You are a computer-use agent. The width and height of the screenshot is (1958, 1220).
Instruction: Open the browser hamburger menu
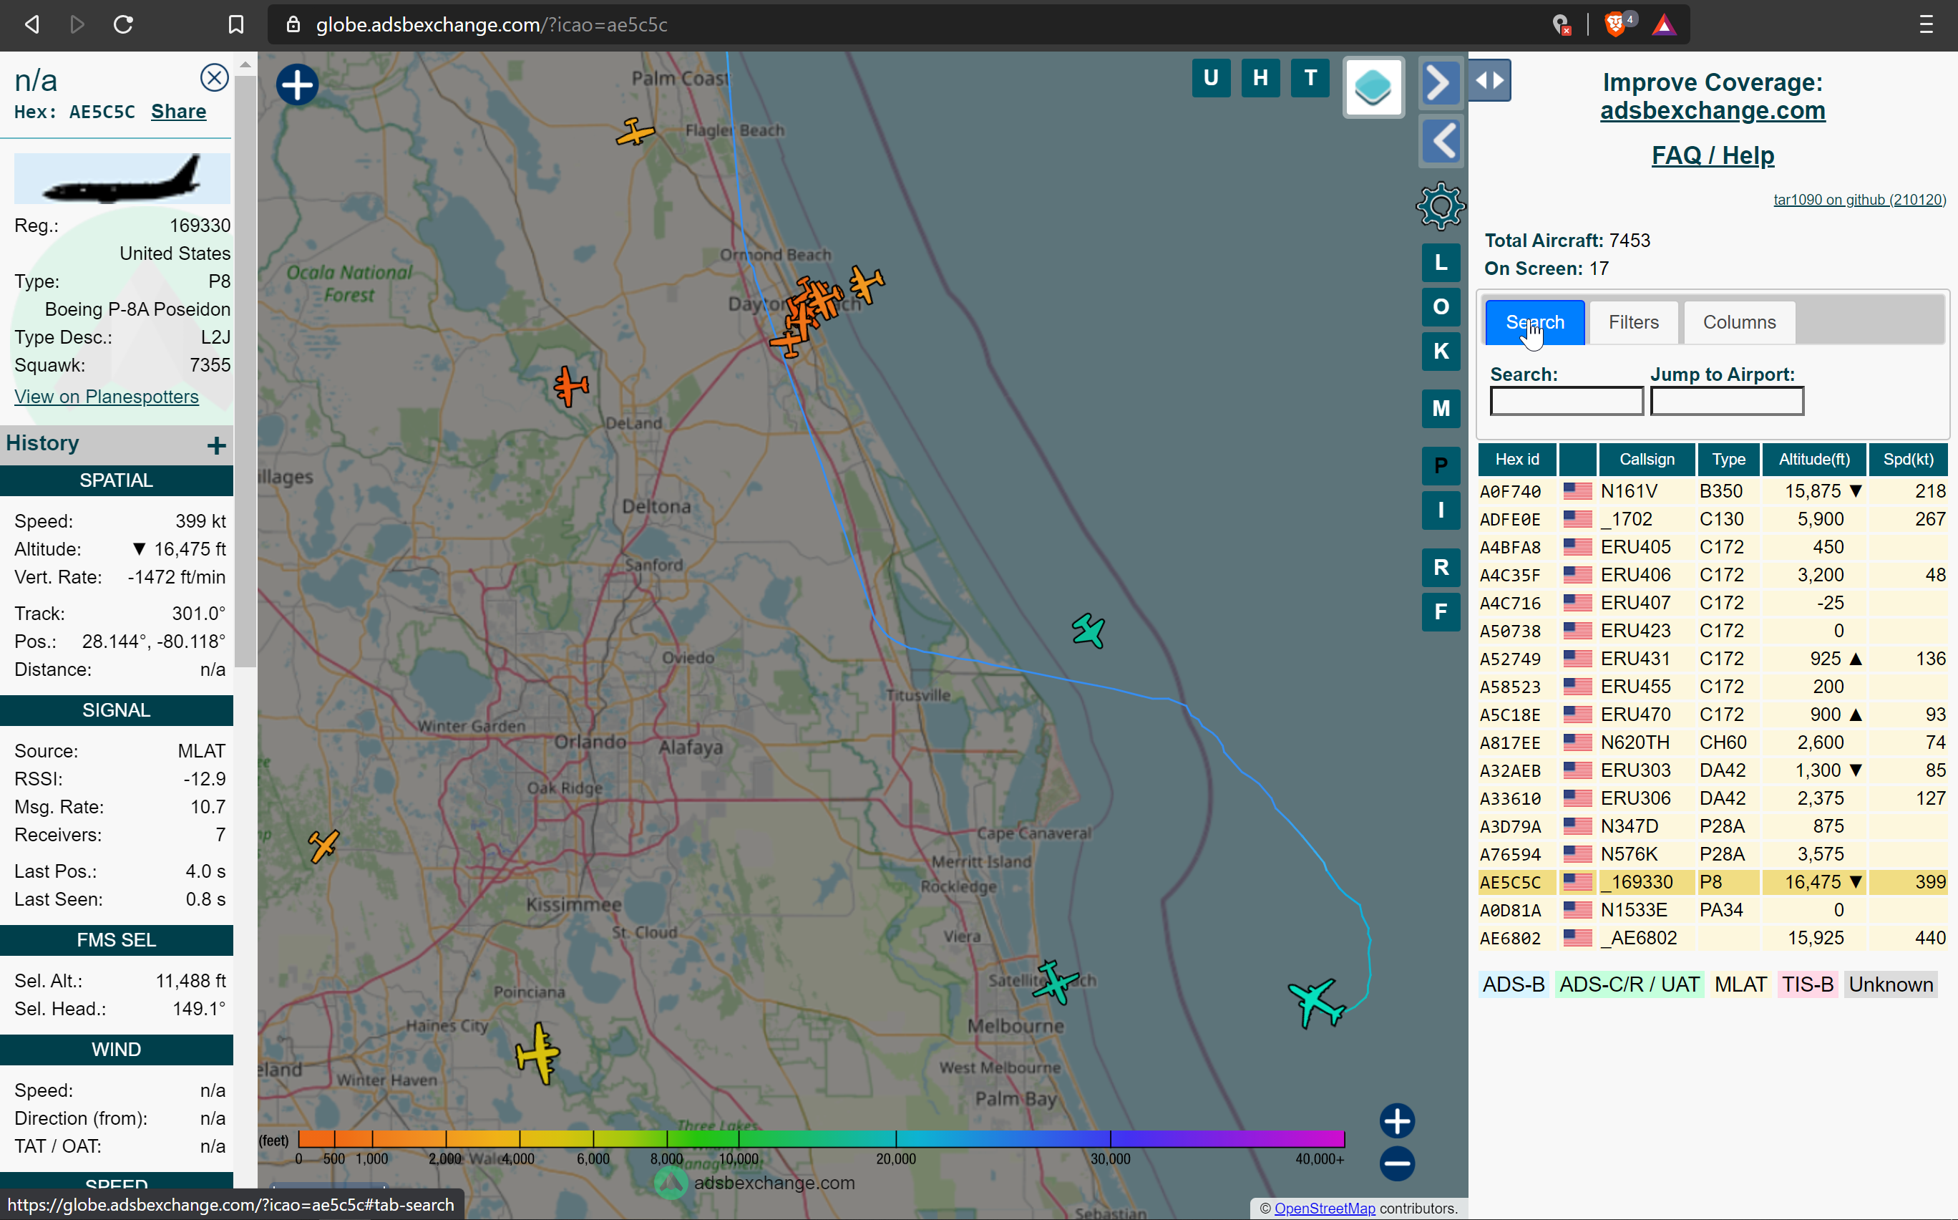tap(1926, 24)
